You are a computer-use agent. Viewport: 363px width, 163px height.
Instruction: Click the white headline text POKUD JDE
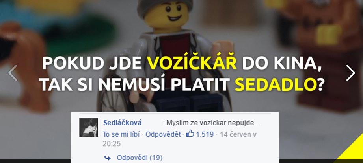pos(92,63)
